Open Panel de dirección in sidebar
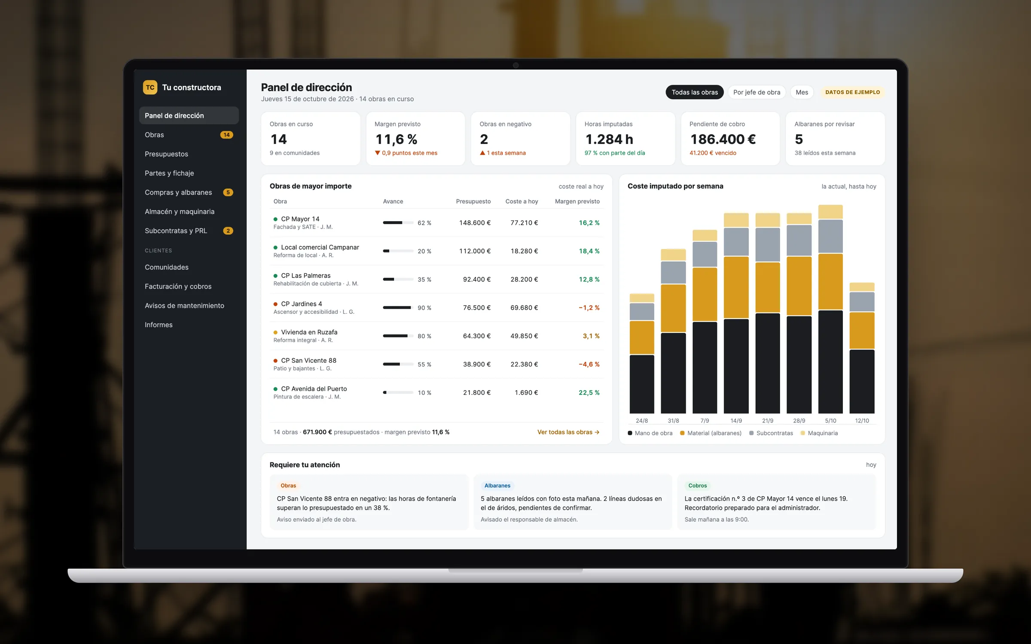This screenshot has width=1031, height=644. [x=189, y=115]
